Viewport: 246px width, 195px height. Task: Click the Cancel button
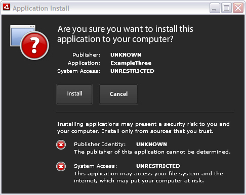click(118, 94)
